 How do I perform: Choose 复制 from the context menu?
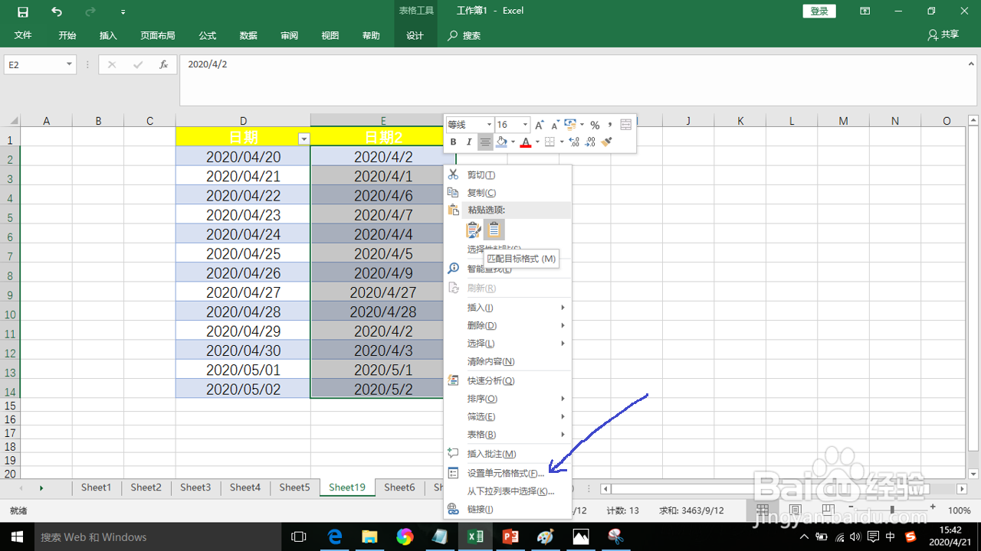tap(507, 193)
